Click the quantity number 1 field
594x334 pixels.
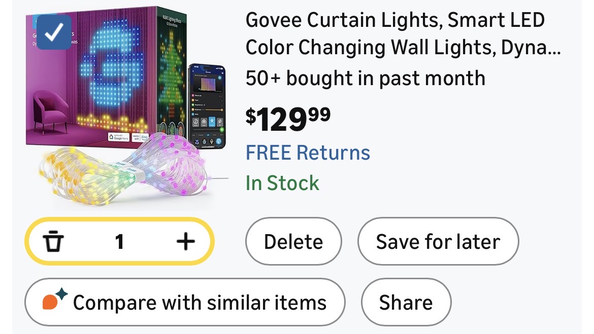(119, 242)
